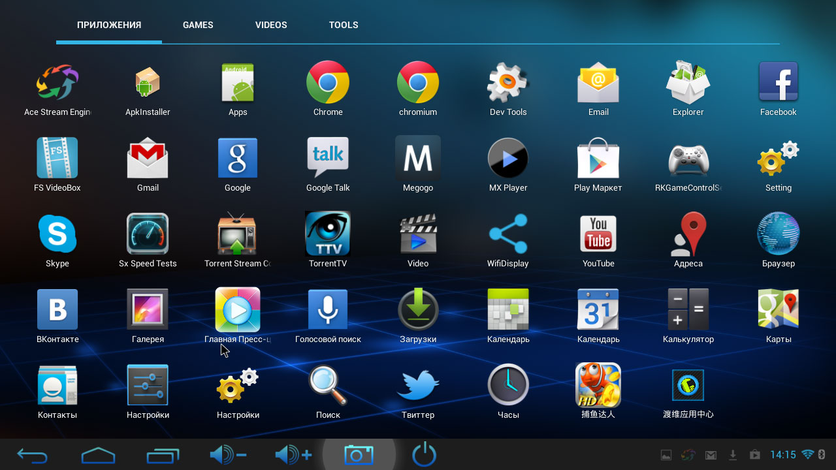The image size is (836, 470).
Task: Open TorrentTV app
Action: point(328,234)
